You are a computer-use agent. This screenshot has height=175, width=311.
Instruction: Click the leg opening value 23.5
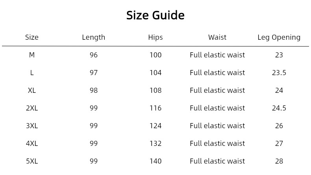[279, 73]
